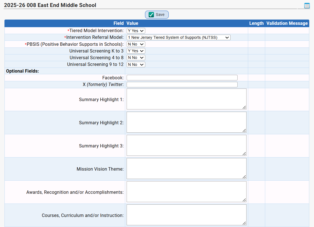Click the Field column header
Viewport: 314px width, 227px height.
coord(119,23)
